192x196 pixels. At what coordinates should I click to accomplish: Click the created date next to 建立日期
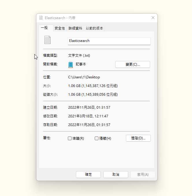89,107
